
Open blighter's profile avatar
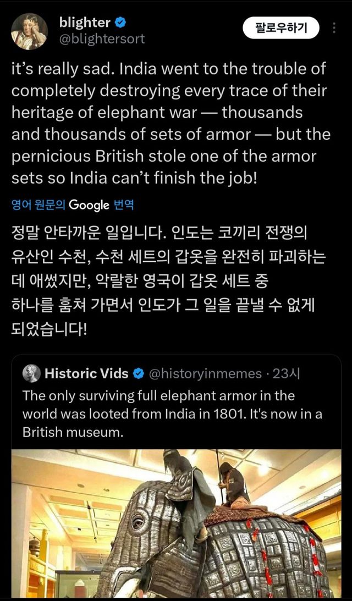click(30, 31)
